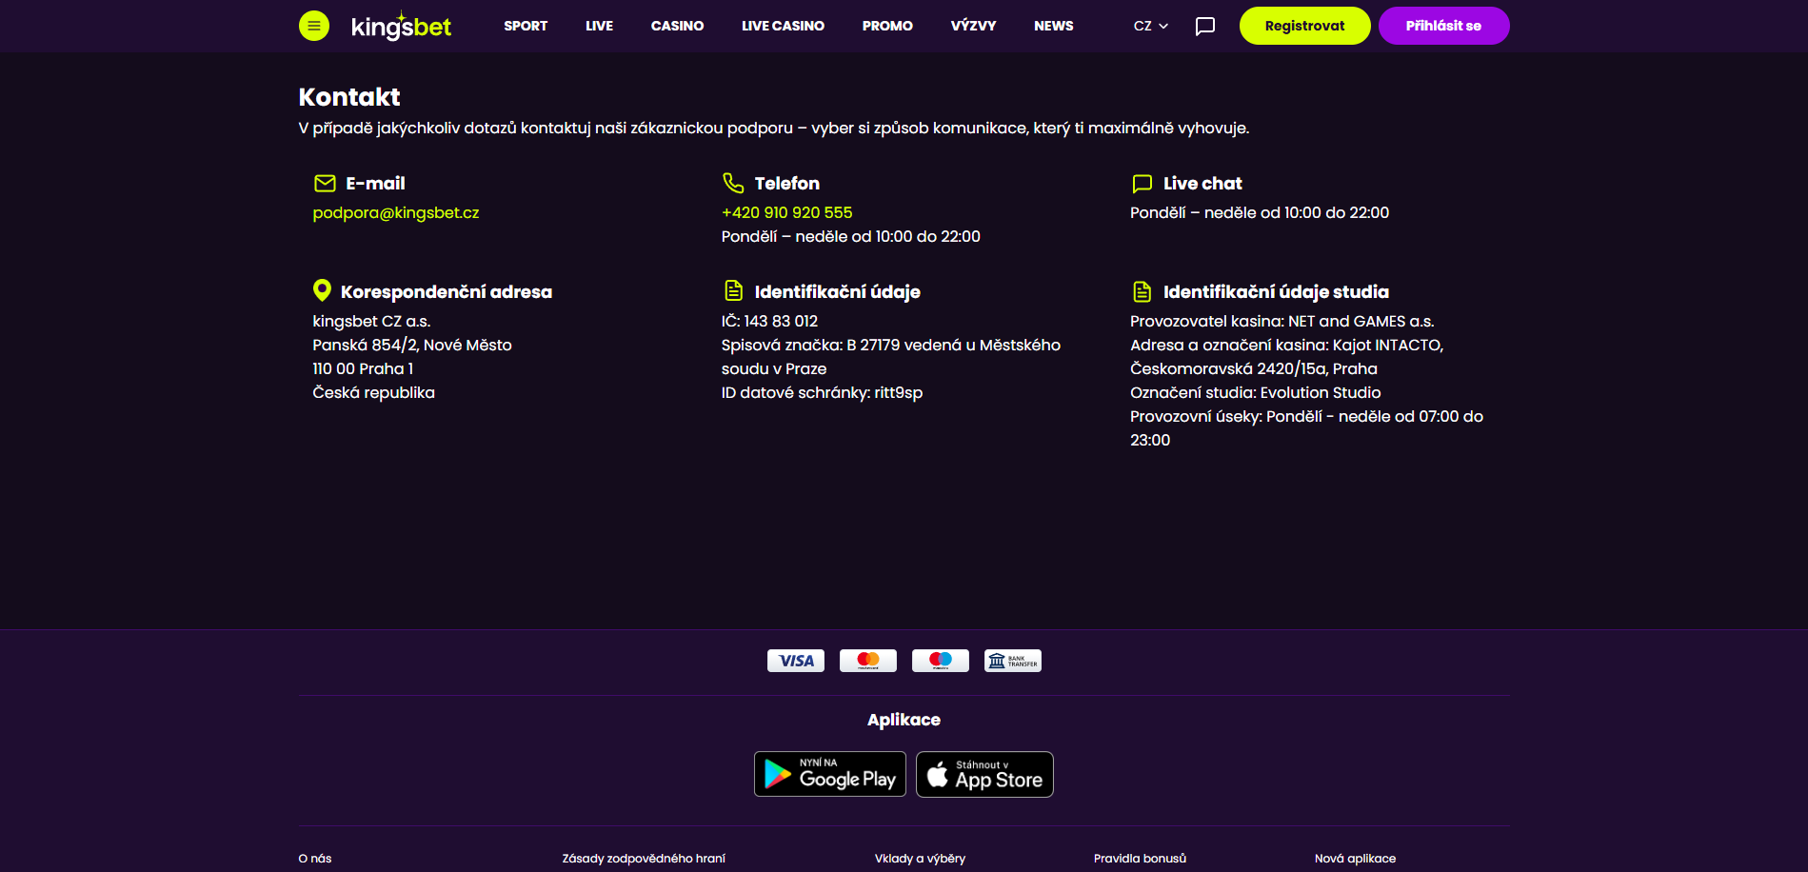Screen dimensions: 1808x872
Task: Go to NEWS section
Action: (1053, 26)
